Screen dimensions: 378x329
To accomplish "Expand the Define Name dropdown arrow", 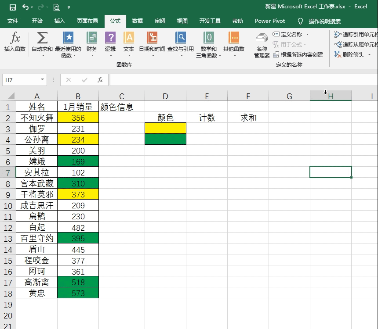I will [x=307, y=34].
